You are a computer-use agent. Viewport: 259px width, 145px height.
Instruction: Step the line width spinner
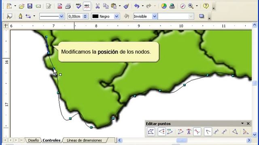coord(85,16)
